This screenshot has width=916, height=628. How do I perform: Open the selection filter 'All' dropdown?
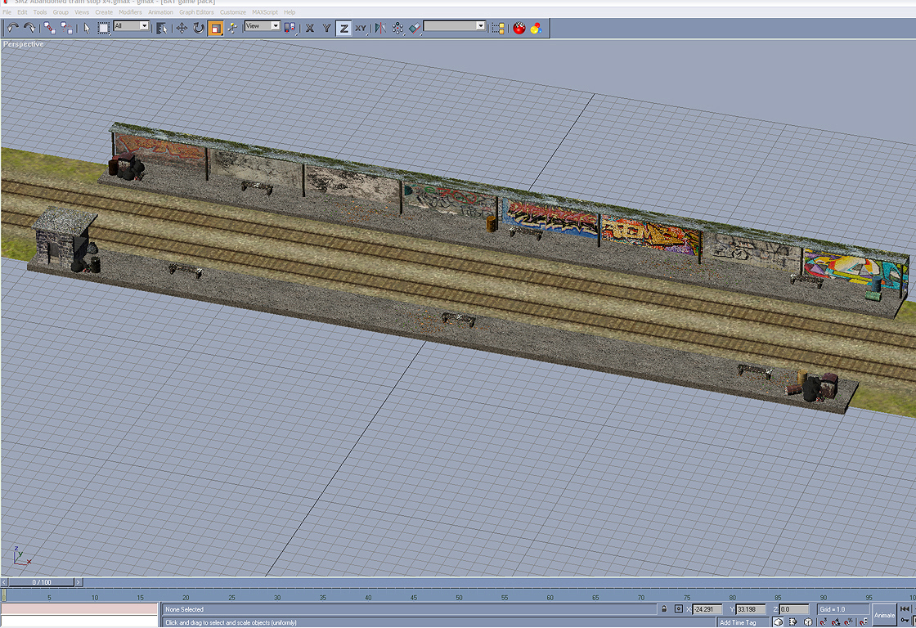(132, 25)
